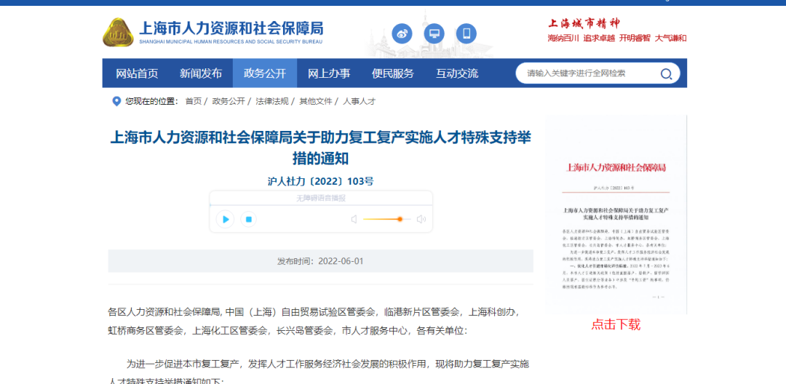Click the bureau's gold emblem logo
This screenshot has width=786, height=384.
pos(116,32)
